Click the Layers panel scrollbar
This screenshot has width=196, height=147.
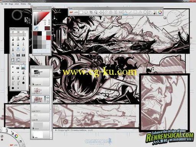click(x=51, y=104)
